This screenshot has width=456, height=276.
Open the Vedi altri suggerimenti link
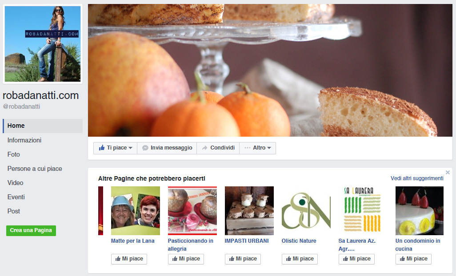(417, 178)
